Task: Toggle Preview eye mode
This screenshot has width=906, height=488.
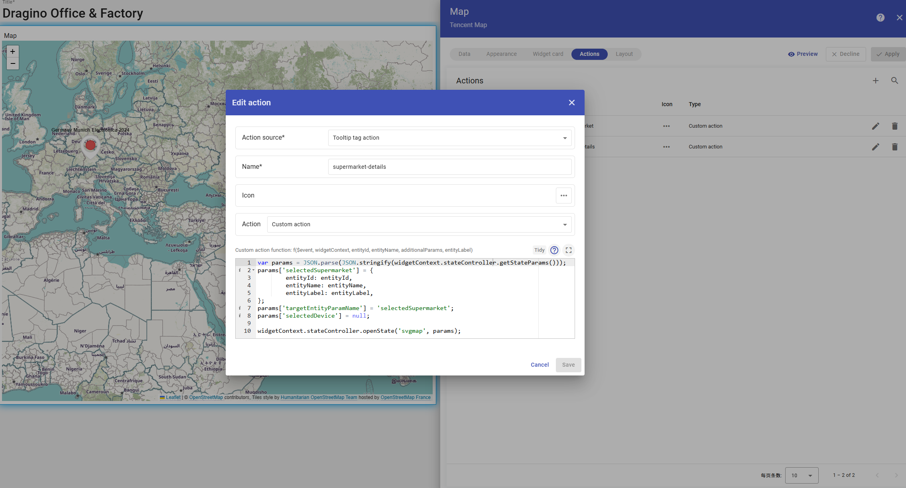Action: coord(803,54)
